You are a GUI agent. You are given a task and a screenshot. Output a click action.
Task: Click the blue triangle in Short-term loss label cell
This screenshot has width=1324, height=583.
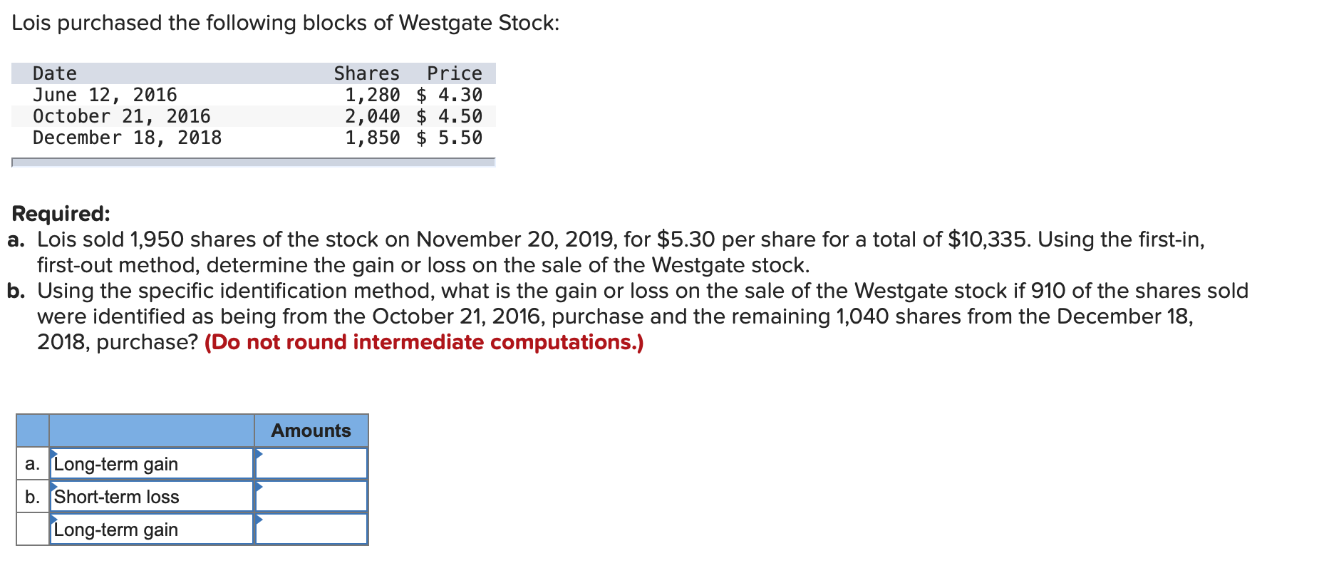click(x=54, y=487)
